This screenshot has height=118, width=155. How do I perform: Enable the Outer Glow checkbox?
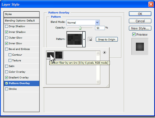click(x=6, y=38)
